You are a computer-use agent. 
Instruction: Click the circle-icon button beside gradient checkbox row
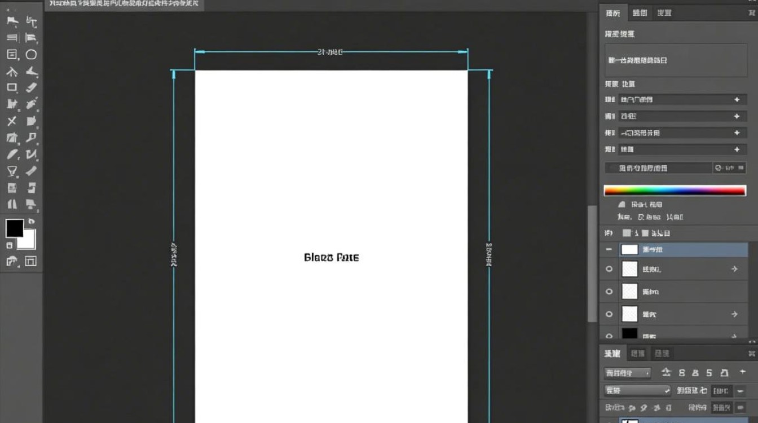click(729, 168)
